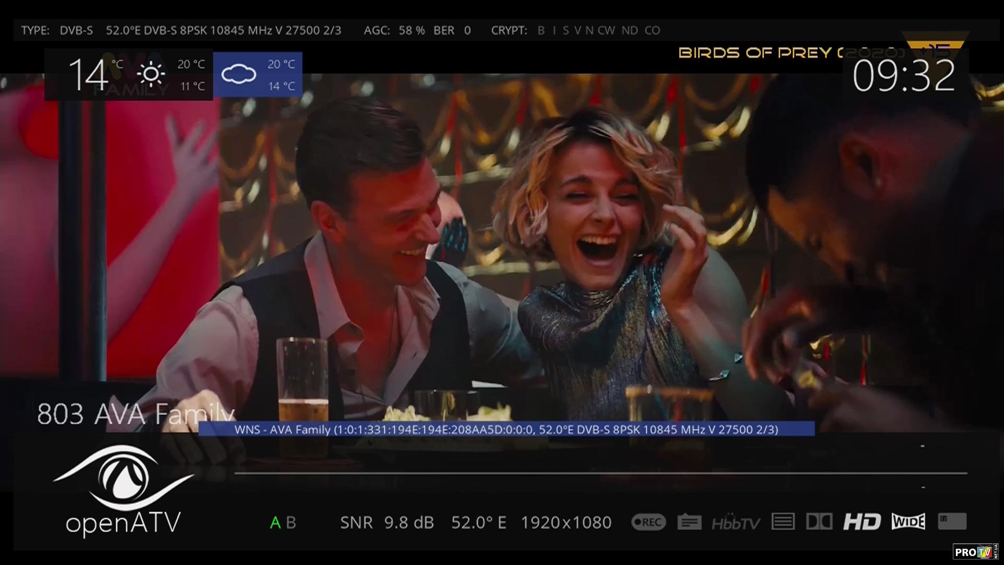The width and height of the screenshot is (1004, 565).
Task: Click the cloudy weather forecast icon
Action: pos(239,74)
